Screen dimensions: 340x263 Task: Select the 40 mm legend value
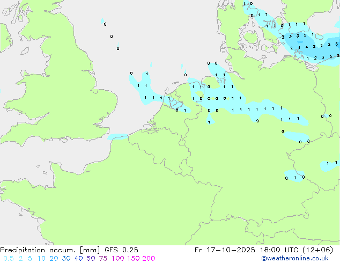point(78,259)
